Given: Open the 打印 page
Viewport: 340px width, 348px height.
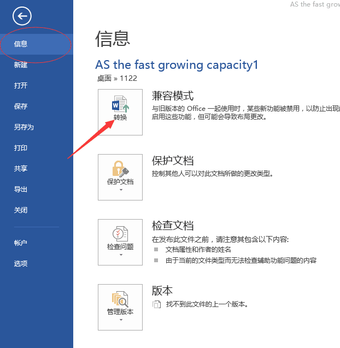Looking at the screenshot, I should click(x=37, y=148).
